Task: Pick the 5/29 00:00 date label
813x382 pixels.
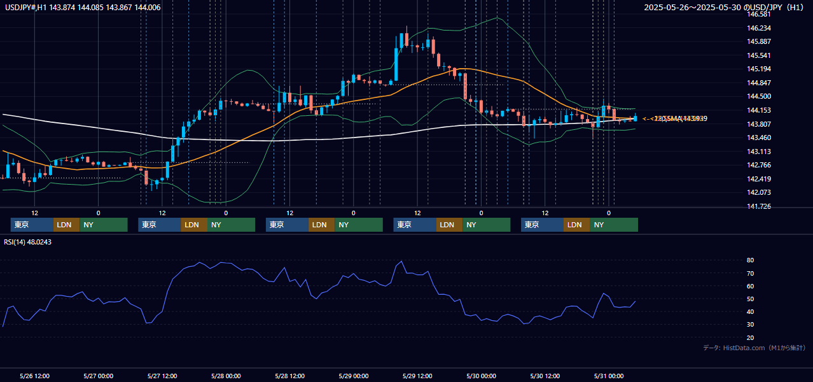Action: (354, 376)
